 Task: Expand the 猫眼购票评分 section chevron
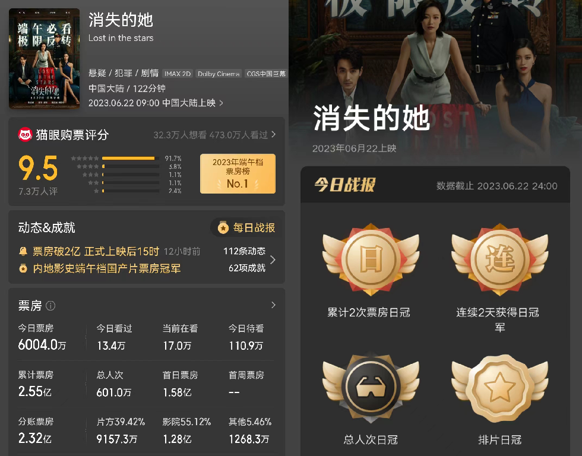[x=274, y=134]
